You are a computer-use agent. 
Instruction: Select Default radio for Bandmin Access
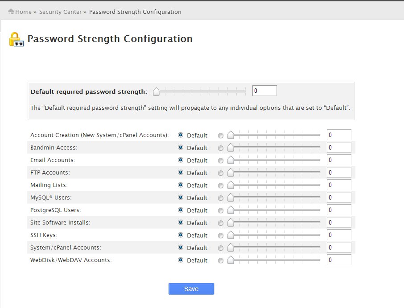pyautogui.click(x=181, y=147)
